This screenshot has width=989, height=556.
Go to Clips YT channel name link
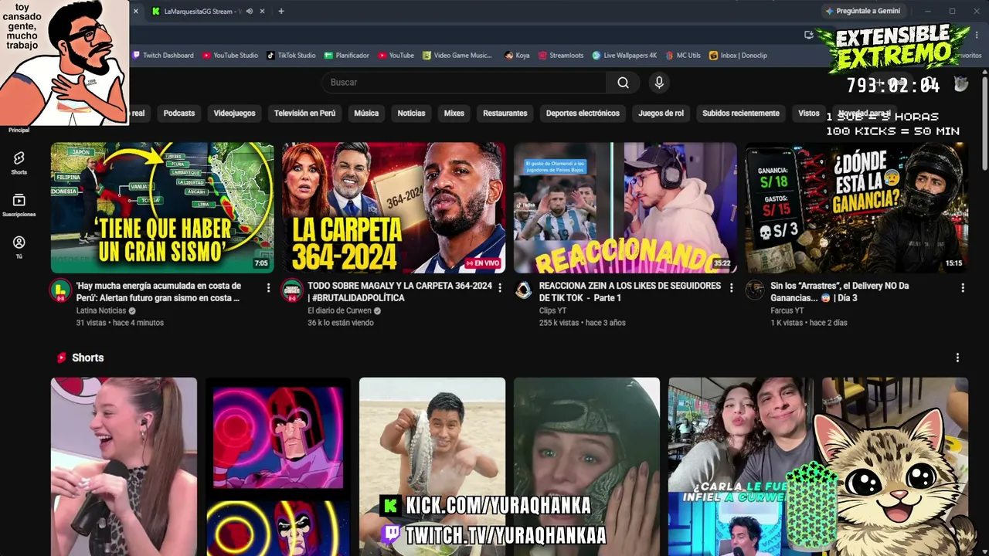[x=552, y=310]
